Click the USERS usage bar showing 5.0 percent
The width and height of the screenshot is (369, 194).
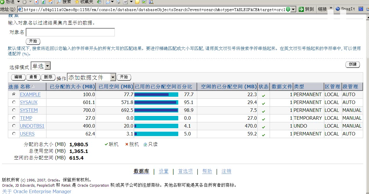pyautogui.click(x=156, y=134)
